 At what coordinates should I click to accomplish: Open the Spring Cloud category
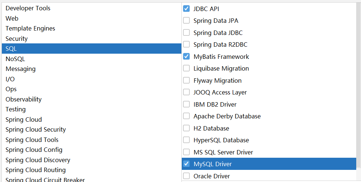[x=92, y=119]
